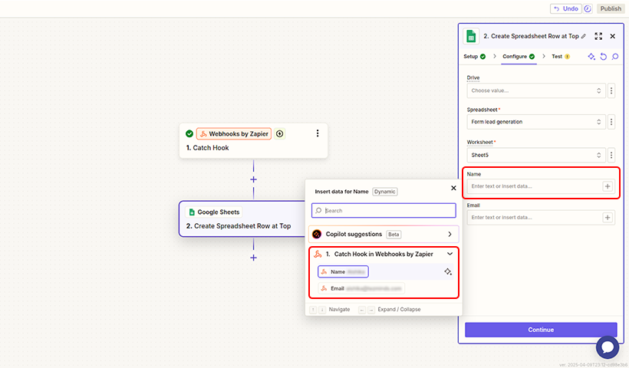
Task: Click the Continue button
Action: (541, 330)
